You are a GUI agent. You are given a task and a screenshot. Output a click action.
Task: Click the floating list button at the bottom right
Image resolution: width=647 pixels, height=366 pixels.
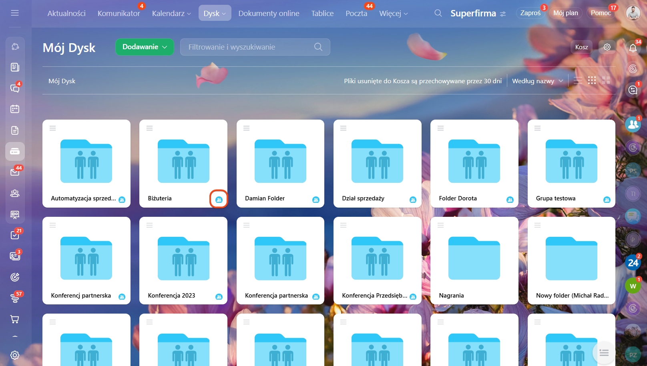coord(604,353)
